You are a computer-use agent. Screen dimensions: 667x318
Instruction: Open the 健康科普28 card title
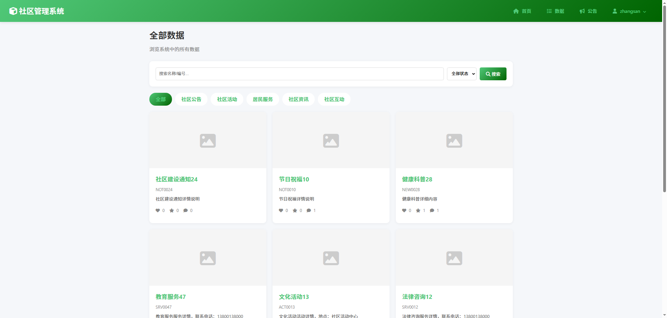417,179
